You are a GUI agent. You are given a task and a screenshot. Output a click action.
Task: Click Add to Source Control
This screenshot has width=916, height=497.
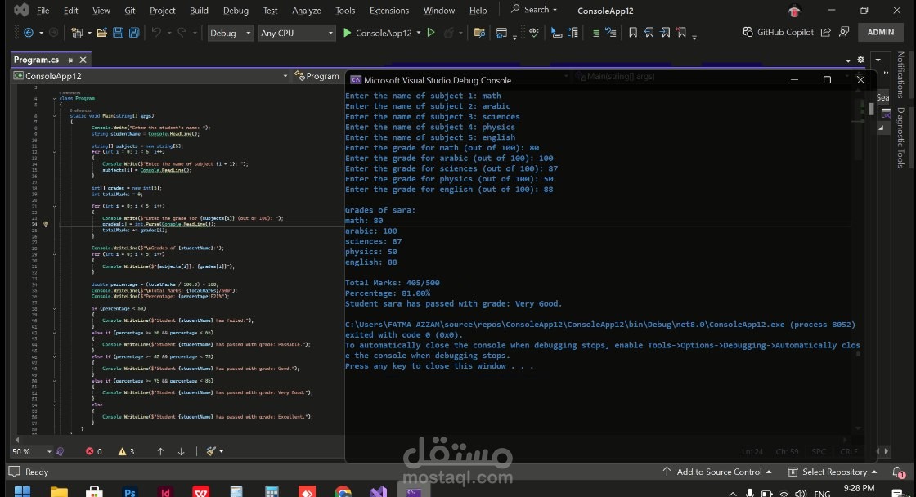[717, 472]
